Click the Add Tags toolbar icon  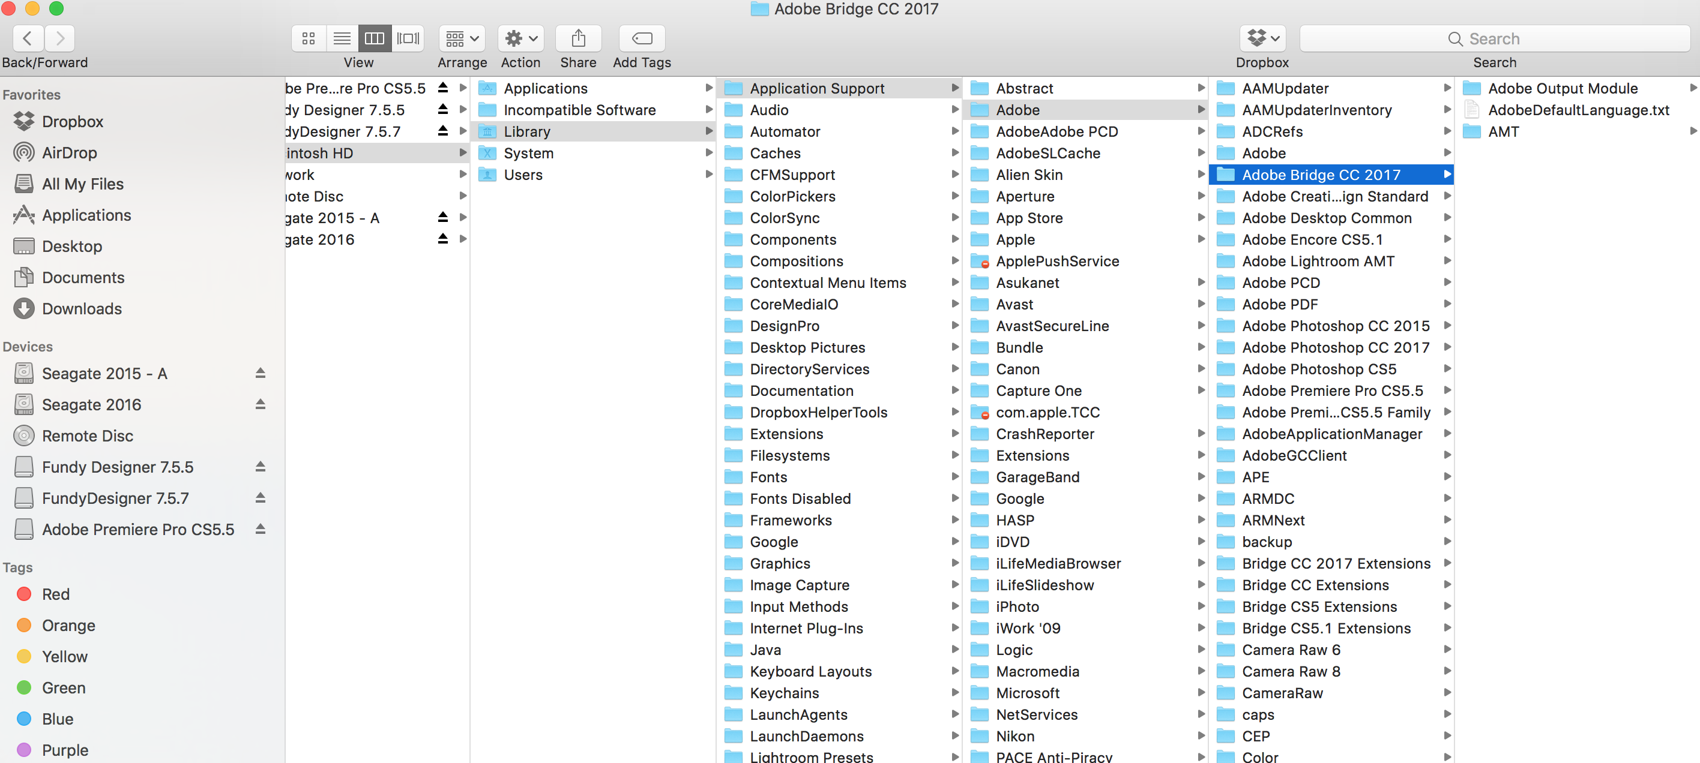(642, 38)
